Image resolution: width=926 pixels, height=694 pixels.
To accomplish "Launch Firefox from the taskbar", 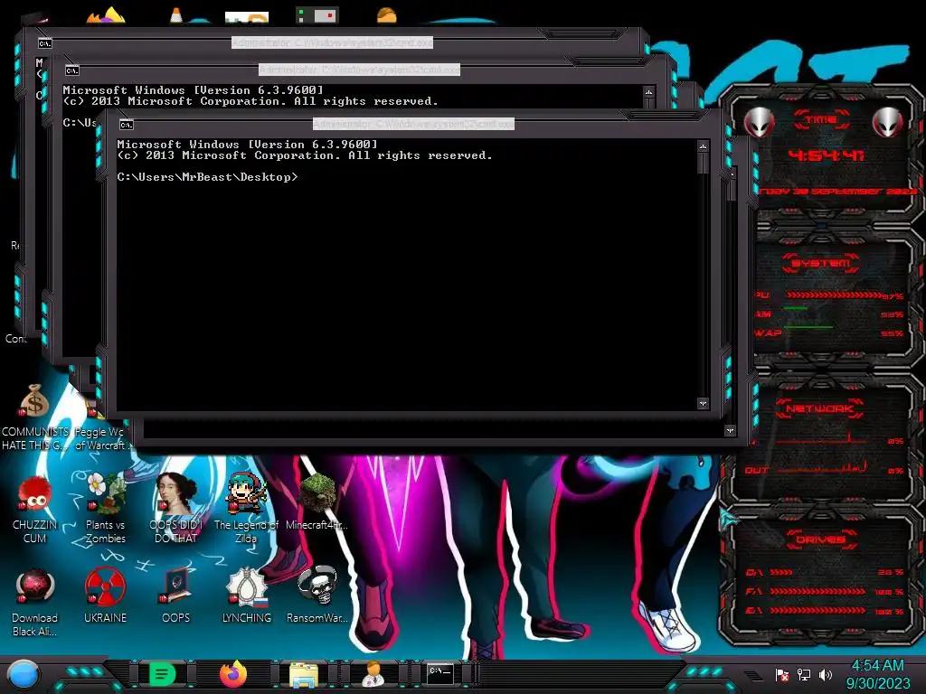I will (233, 674).
